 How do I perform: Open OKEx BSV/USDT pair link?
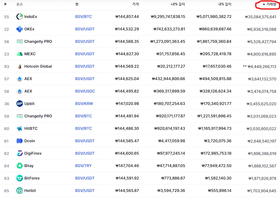[85, 29]
